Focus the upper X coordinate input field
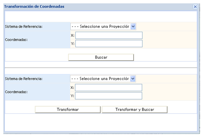The width and height of the screenshot is (203, 138). point(109,35)
